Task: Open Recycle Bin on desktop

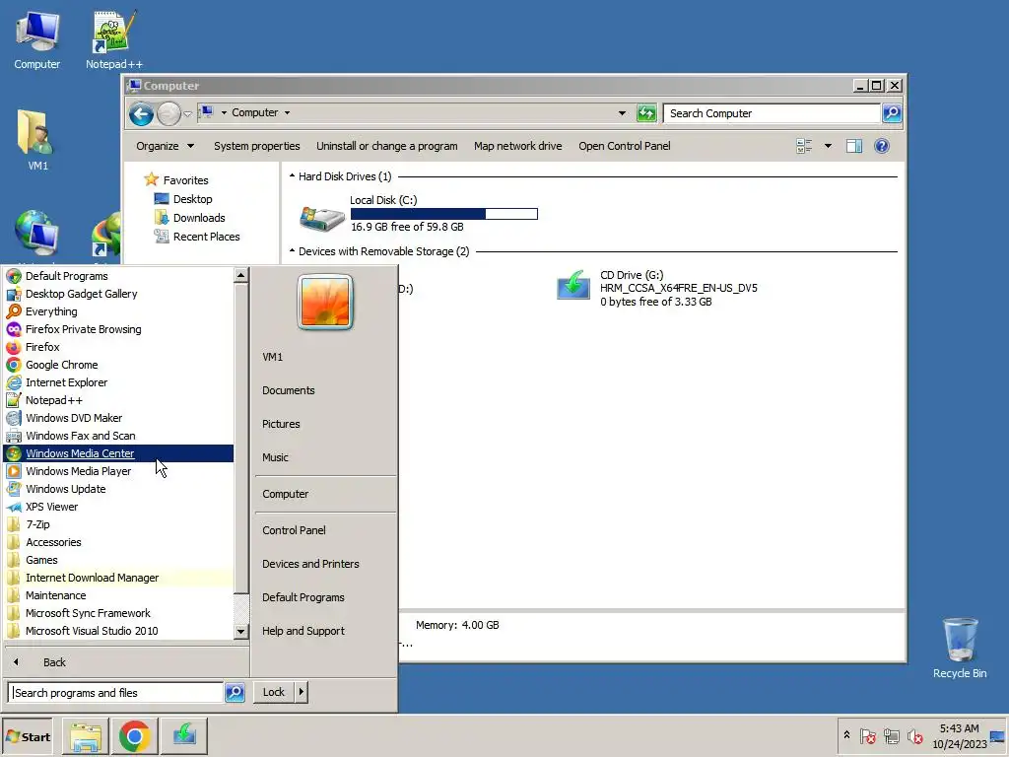Action: pos(960,648)
